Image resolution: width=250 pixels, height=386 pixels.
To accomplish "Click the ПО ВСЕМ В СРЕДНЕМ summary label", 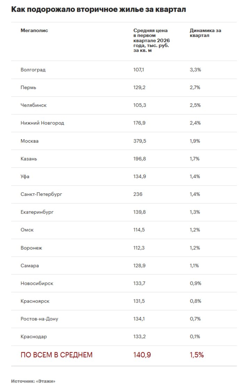I will point(56,355).
